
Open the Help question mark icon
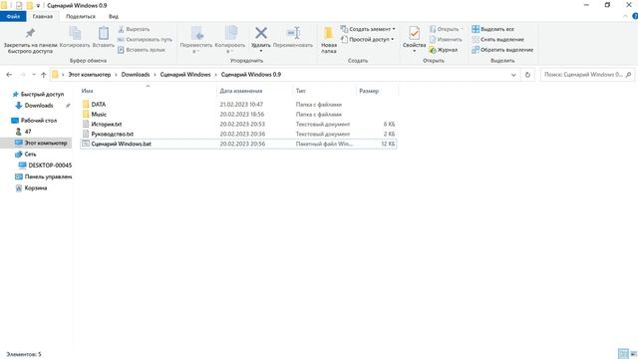coord(635,16)
